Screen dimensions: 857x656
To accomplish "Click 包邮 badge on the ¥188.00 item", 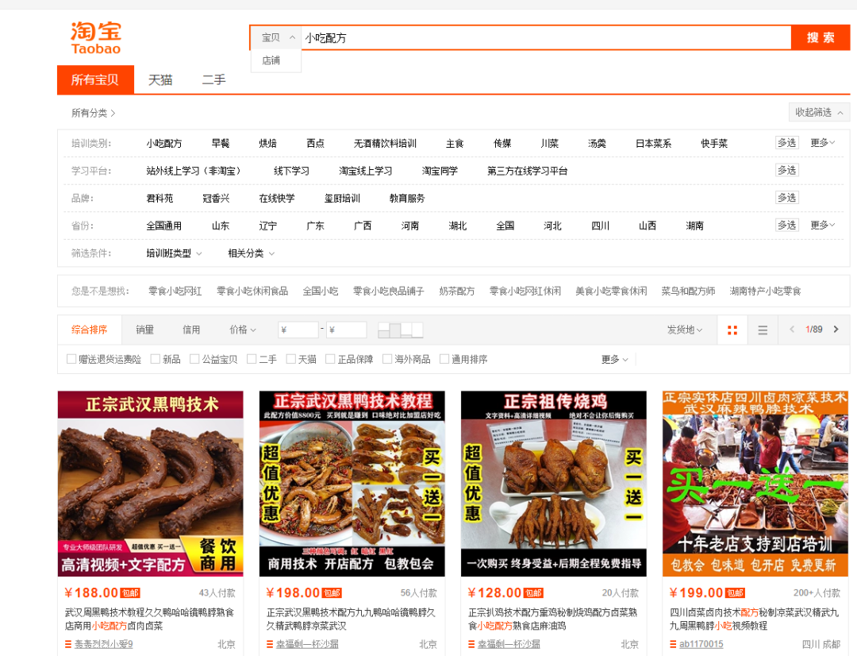I will [x=131, y=593].
